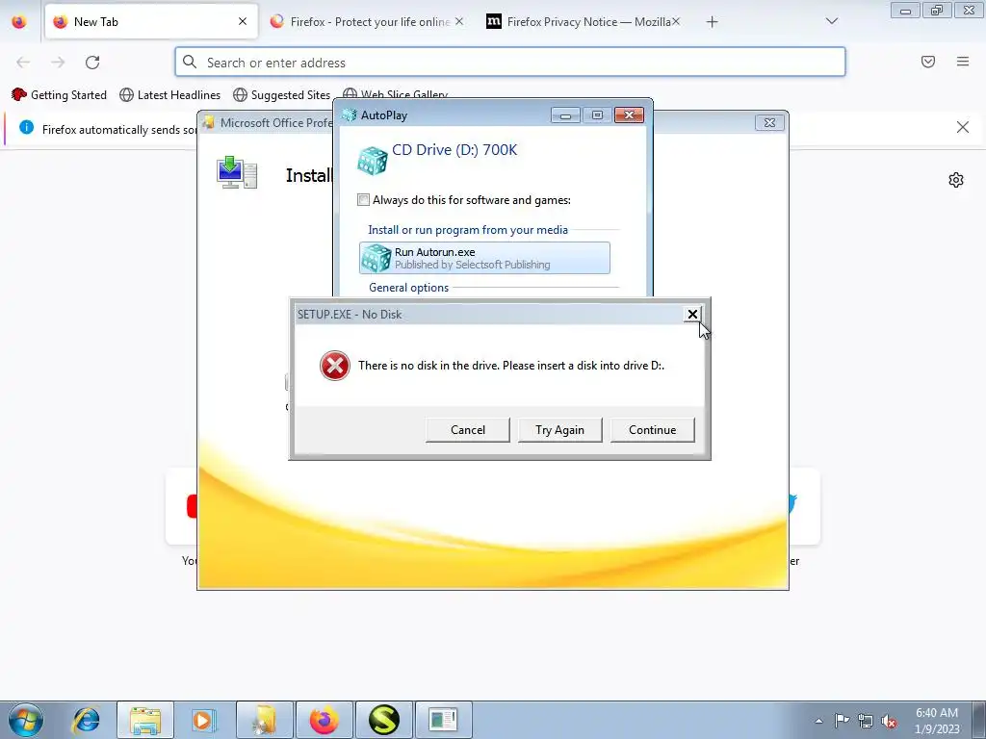
Task: Click the Firefox forward arrow
Action: click(58, 62)
